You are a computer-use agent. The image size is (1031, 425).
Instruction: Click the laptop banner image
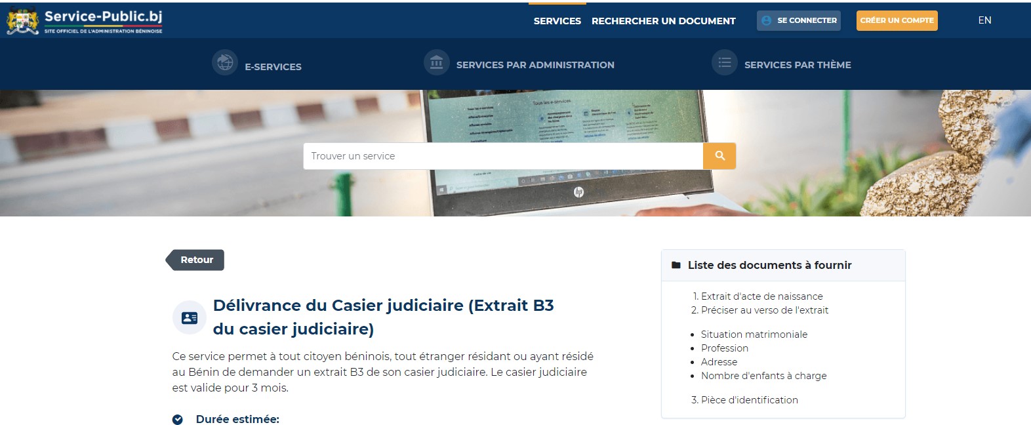[515, 153]
